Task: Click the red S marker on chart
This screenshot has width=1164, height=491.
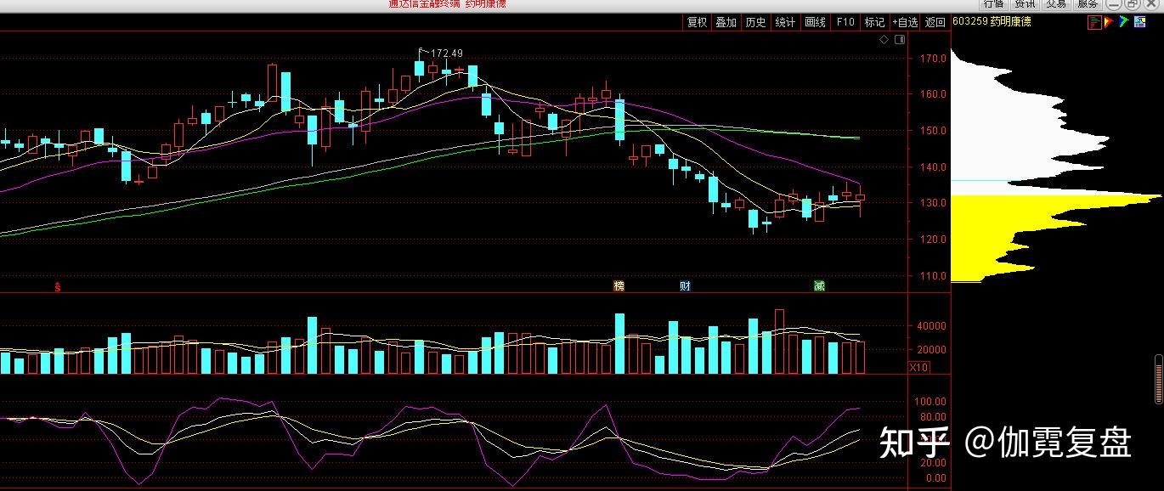Action: (58, 287)
